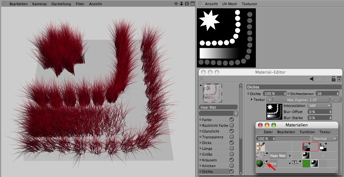The image size is (344, 177).
Task: Click the back arrow in Material-Editor
Action: 312,79
